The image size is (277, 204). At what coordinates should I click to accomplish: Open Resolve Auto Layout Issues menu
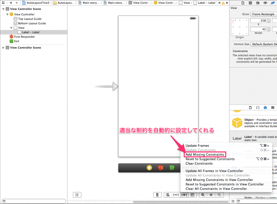[184, 195]
